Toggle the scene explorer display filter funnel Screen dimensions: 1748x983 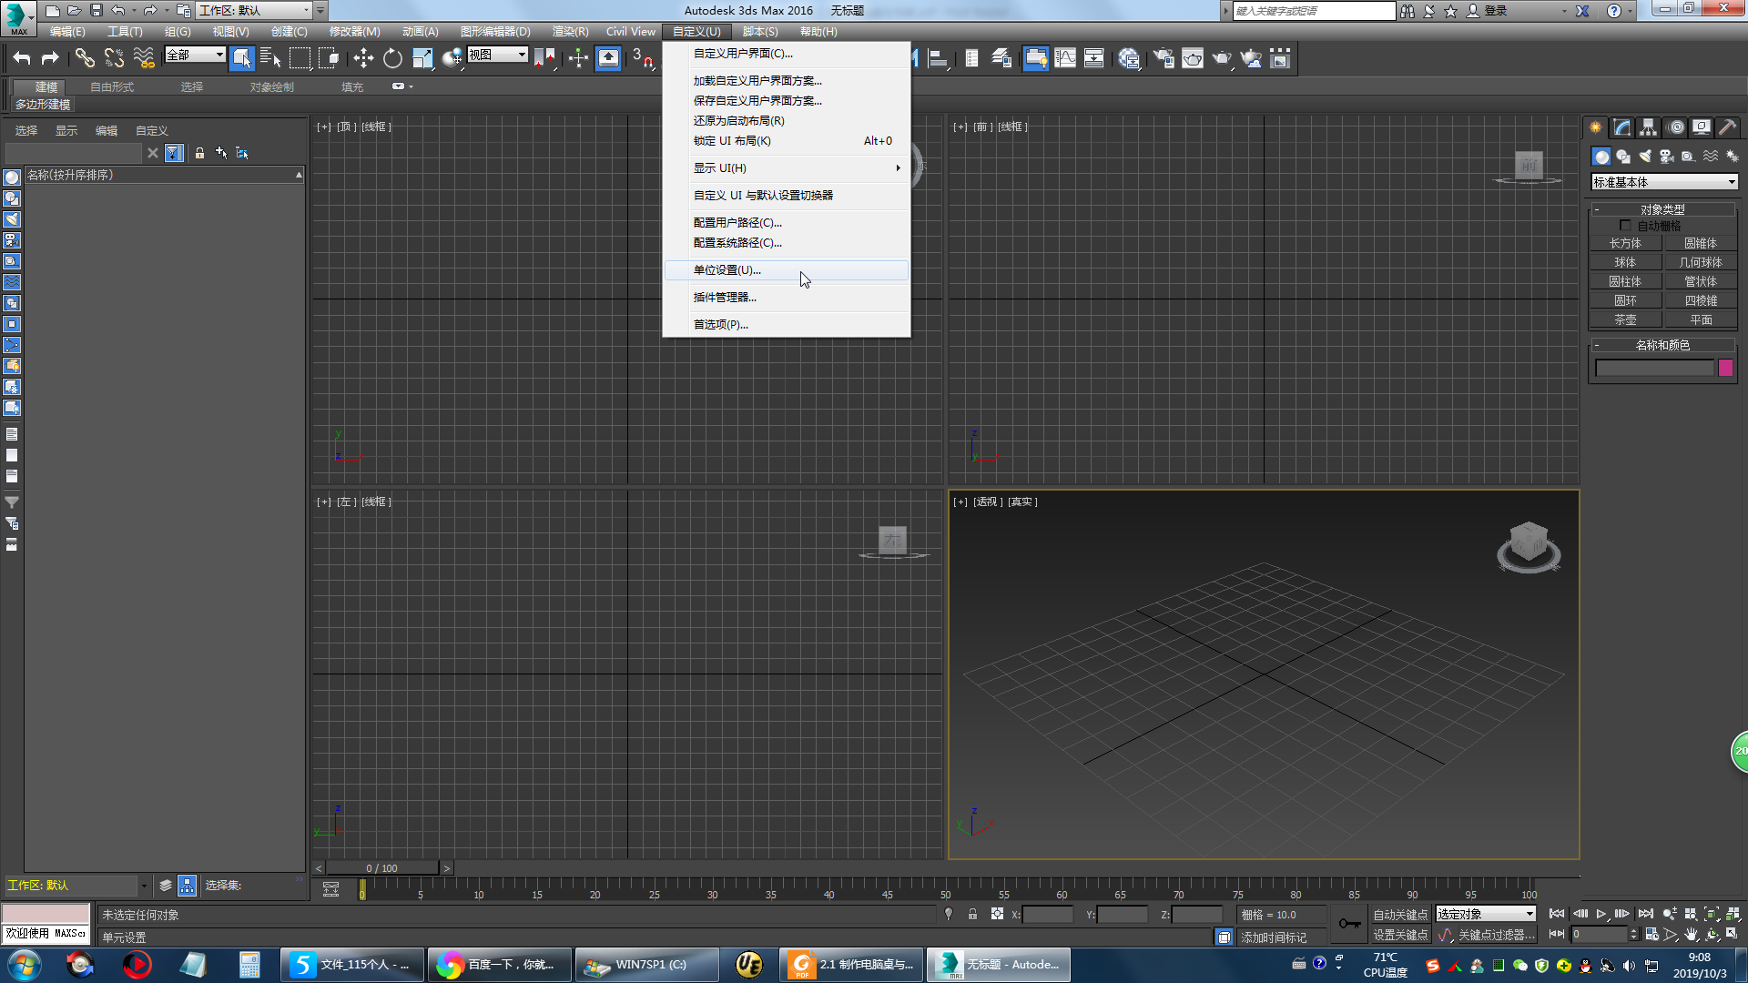pos(174,153)
